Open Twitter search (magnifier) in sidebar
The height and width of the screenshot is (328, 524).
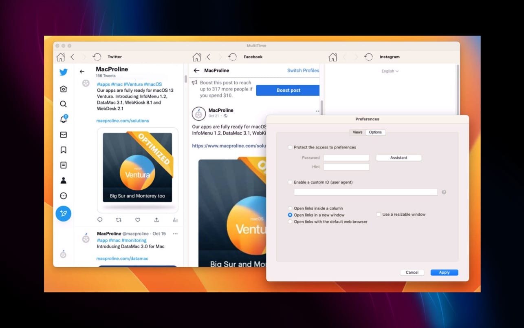[x=64, y=104]
